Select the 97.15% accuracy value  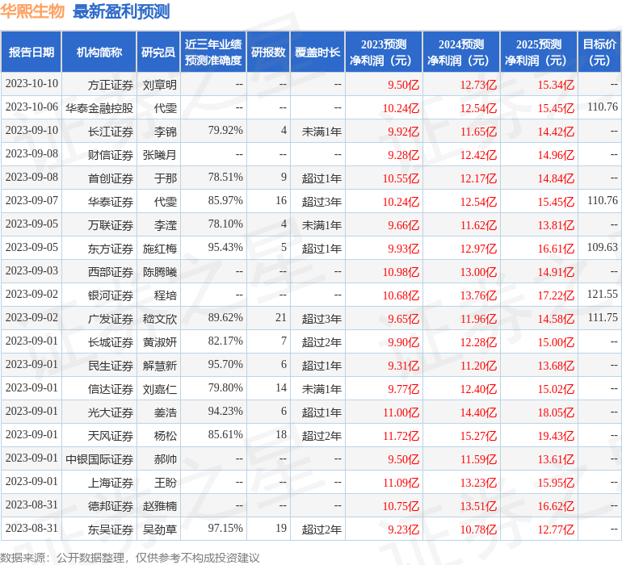pyautogui.click(x=225, y=528)
